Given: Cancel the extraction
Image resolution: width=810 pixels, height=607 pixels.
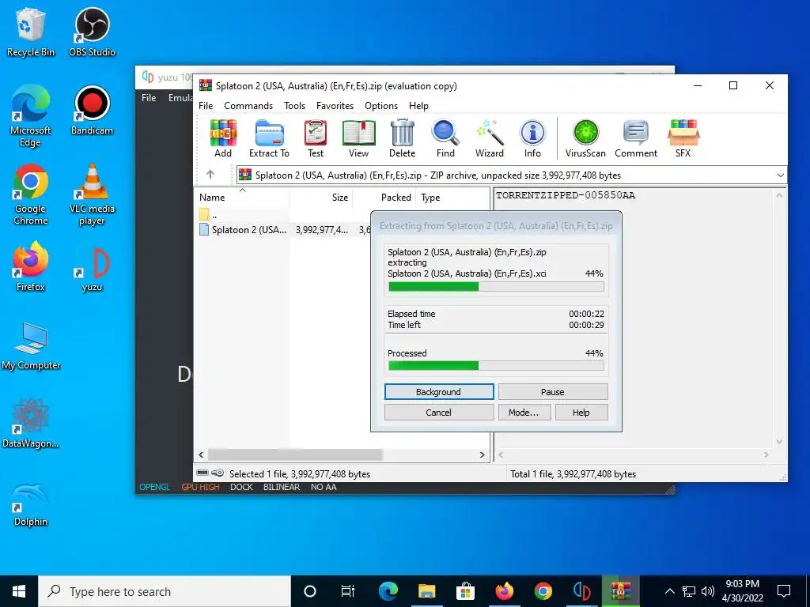Looking at the screenshot, I should coord(438,413).
